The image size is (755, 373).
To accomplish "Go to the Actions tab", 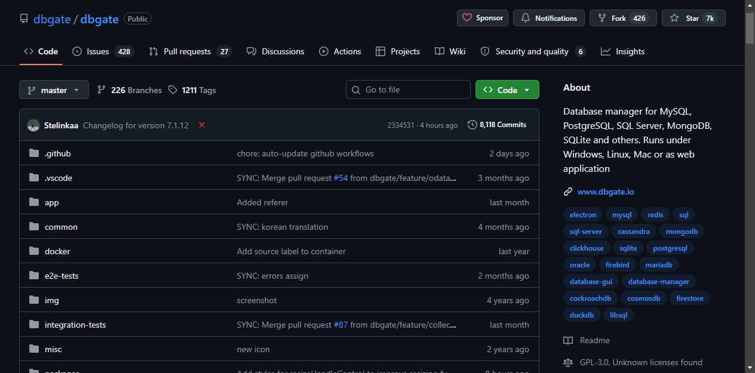I will pyautogui.click(x=340, y=51).
